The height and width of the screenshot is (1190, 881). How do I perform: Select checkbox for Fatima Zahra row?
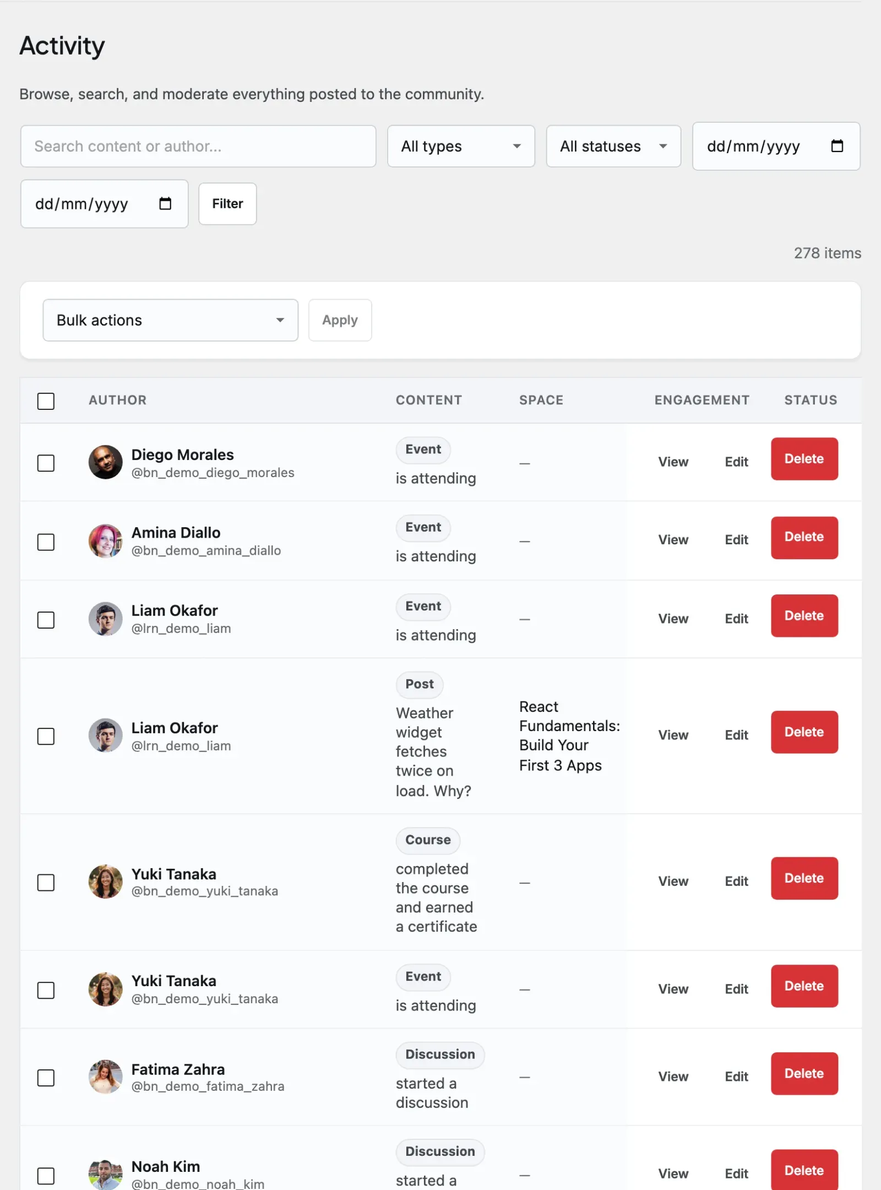click(46, 1077)
